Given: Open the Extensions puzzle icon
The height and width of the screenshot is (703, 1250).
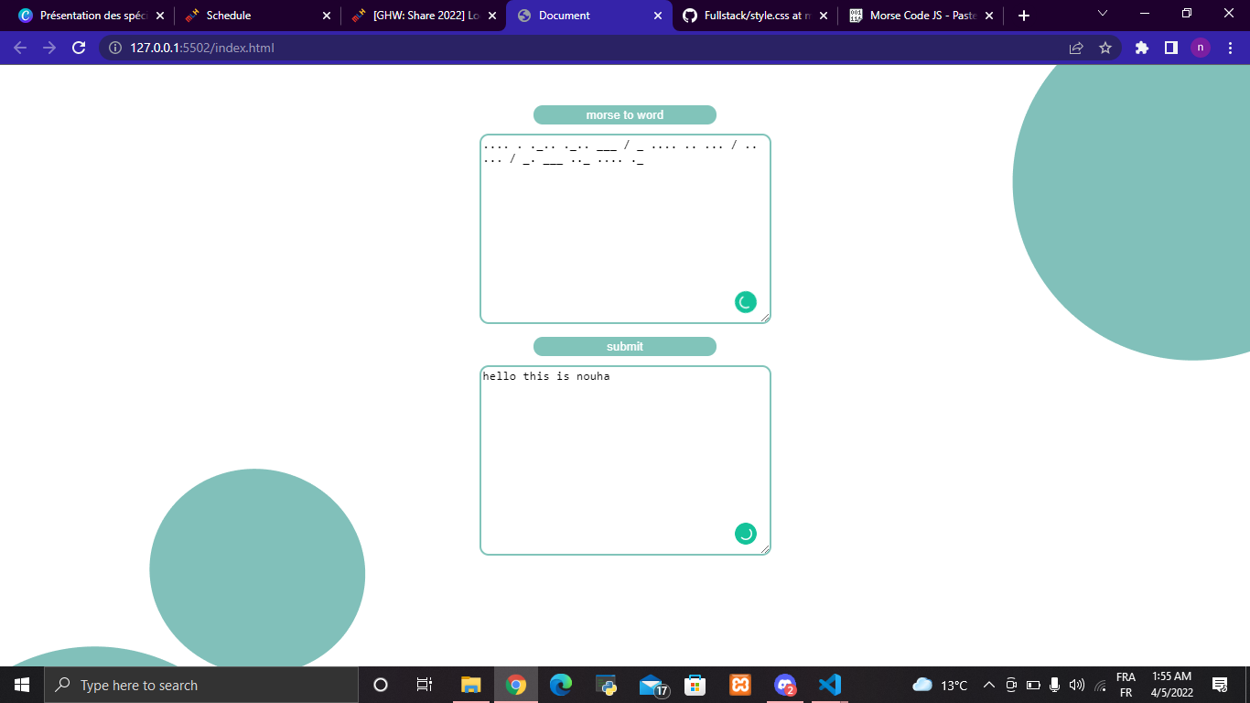Looking at the screenshot, I should [1141, 48].
